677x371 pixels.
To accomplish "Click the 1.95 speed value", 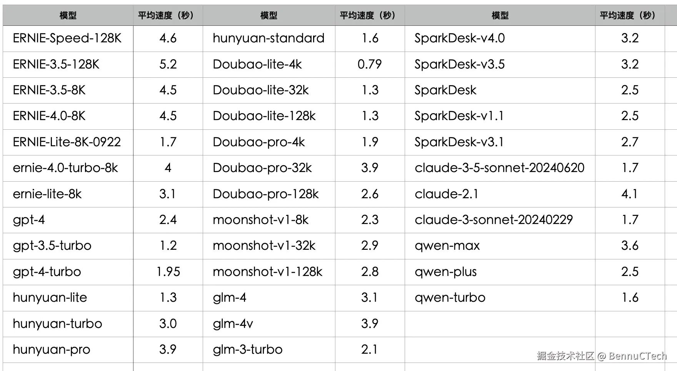I will coord(168,272).
